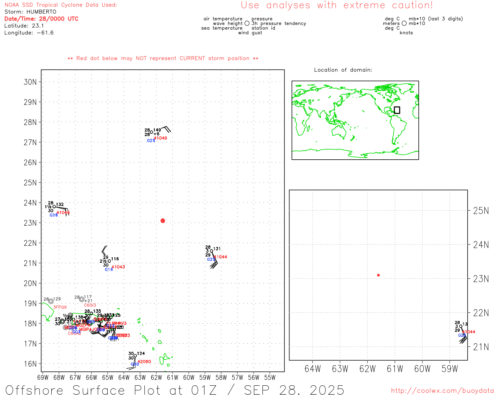Click station id label 42060
The image size is (494, 395).
144,361
